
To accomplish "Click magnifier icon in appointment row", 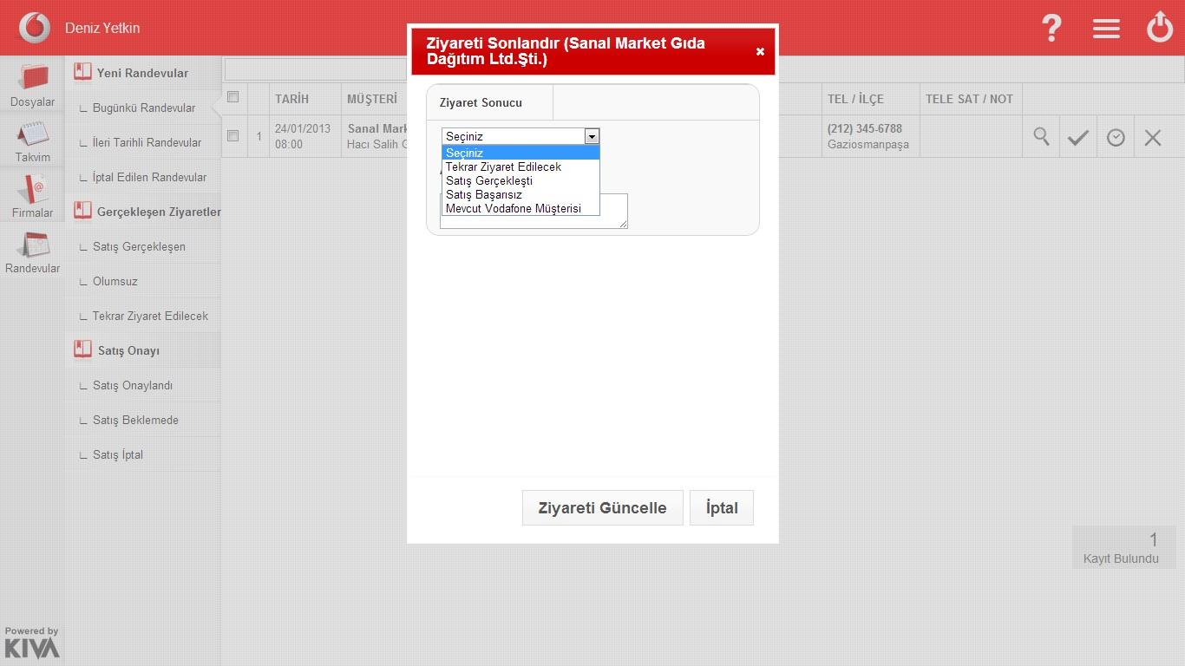I will tap(1041, 137).
